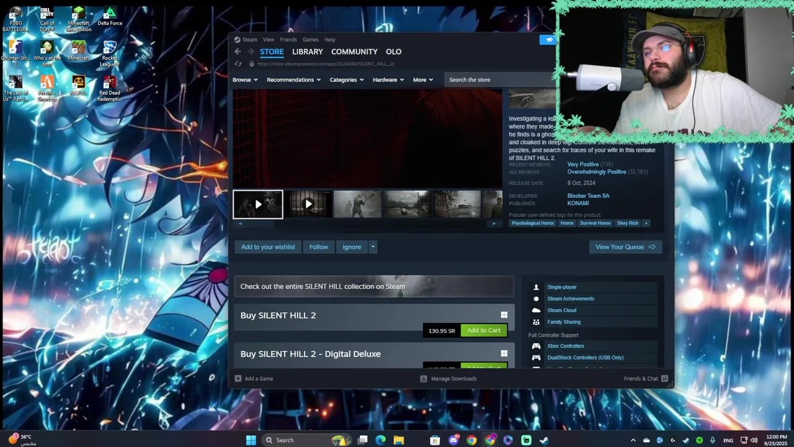
Task: Click the Search the store field
Action: coord(500,79)
